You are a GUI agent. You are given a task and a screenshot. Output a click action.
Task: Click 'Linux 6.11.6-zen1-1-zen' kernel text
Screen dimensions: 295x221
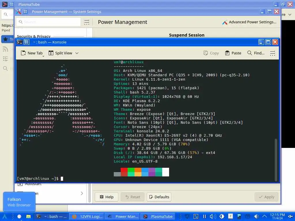pos(159,79)
